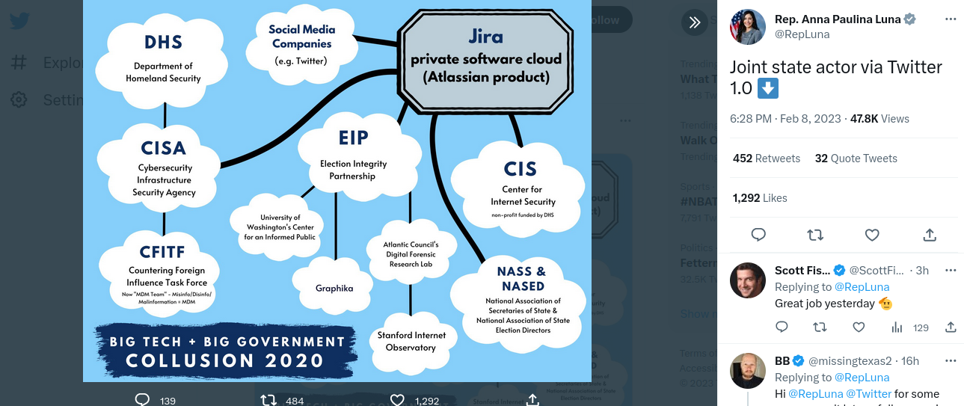Screen dimensions: 964x406
Task: Open Rep. Anna Paulina Luna's profile picture
Action: point(748,27)
